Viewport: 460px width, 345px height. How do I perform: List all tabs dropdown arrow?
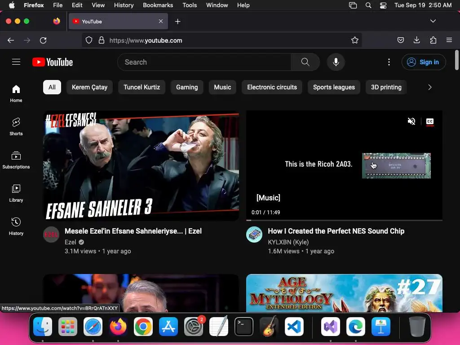(433, 21)
